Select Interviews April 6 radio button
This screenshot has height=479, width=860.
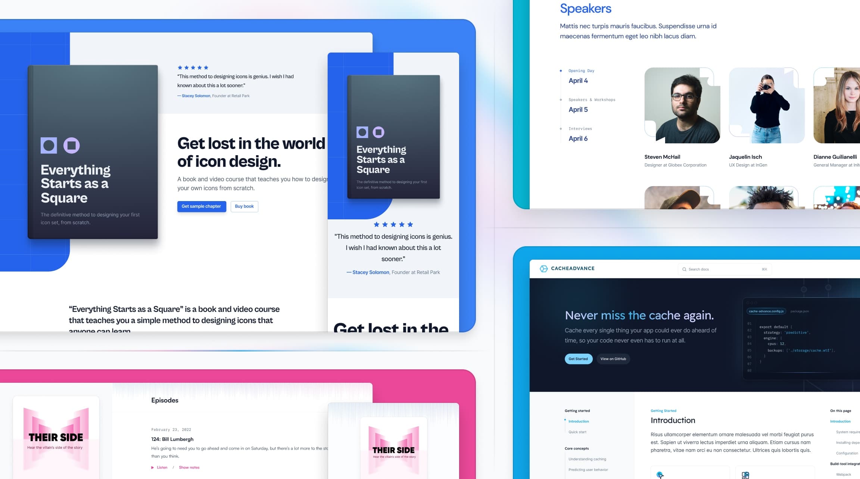tap(561, 129)
